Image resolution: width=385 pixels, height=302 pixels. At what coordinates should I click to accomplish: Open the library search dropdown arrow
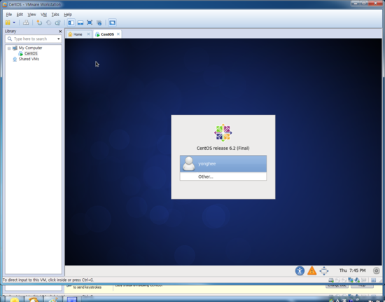pyautogui.click(x=58, y=39)
